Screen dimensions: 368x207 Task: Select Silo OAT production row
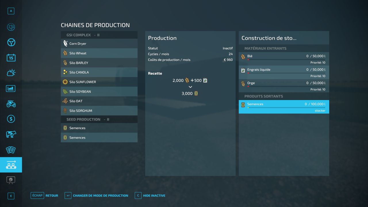click(x=99, y=101)
